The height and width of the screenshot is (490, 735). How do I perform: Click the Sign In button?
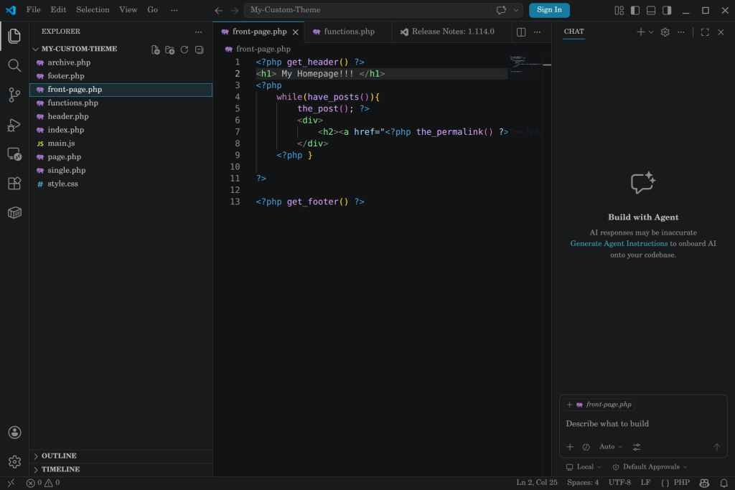549,10
